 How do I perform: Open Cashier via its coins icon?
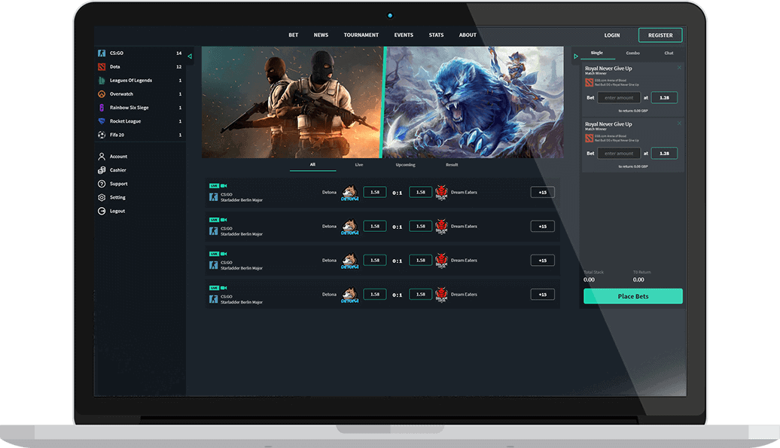(x=102, y=170)
